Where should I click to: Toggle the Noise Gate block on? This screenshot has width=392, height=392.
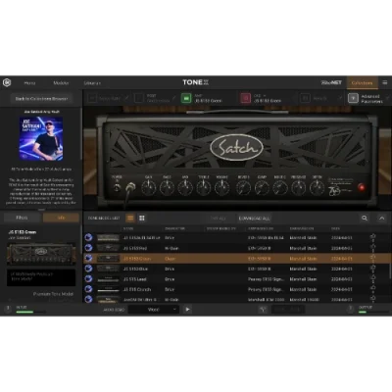point(92,98)
